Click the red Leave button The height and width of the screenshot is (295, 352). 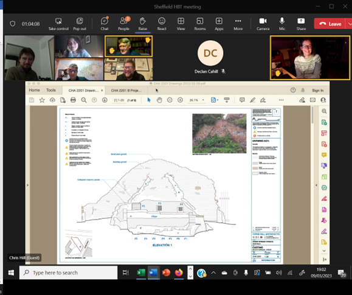(330, 24)
